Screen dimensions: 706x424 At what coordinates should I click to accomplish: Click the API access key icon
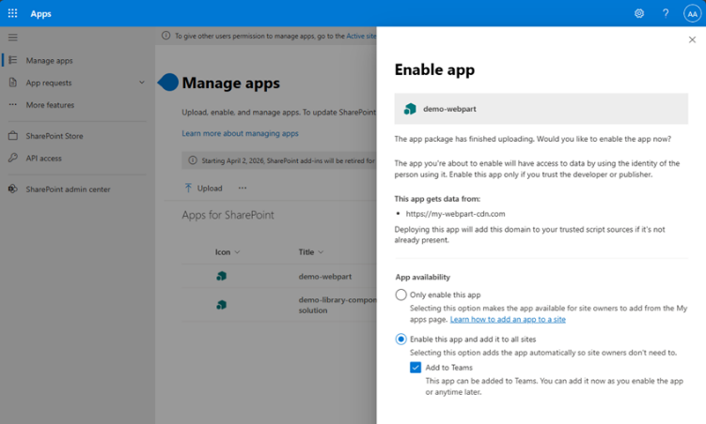click(x=12, y=158)
